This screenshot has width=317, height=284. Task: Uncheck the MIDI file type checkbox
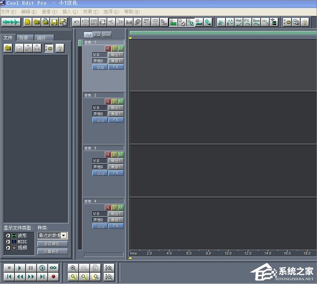point(8,242)
